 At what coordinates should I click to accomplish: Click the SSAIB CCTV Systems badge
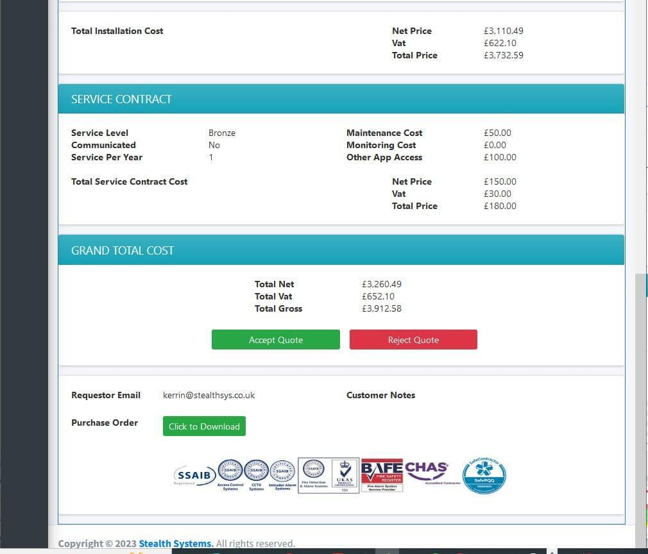point(256,473)
